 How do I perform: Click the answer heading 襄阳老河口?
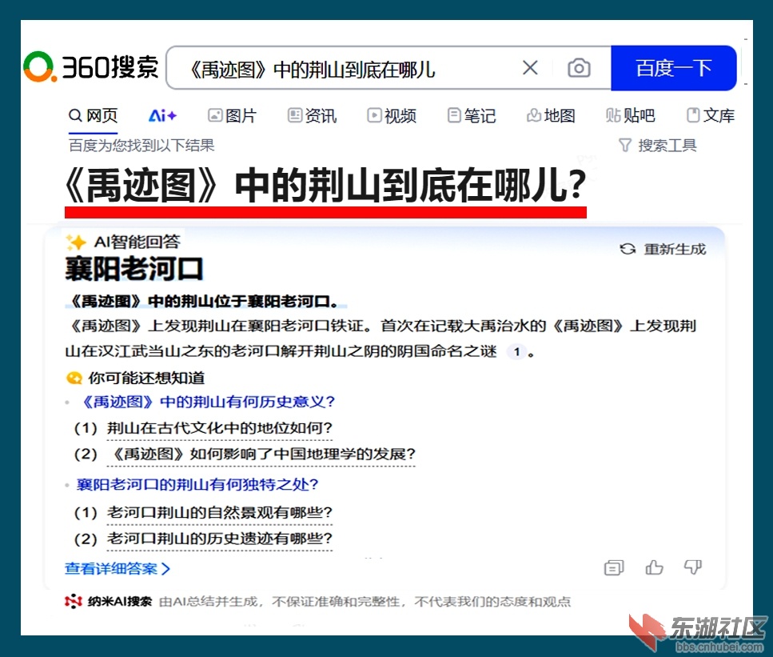click(x=134, y=270)
